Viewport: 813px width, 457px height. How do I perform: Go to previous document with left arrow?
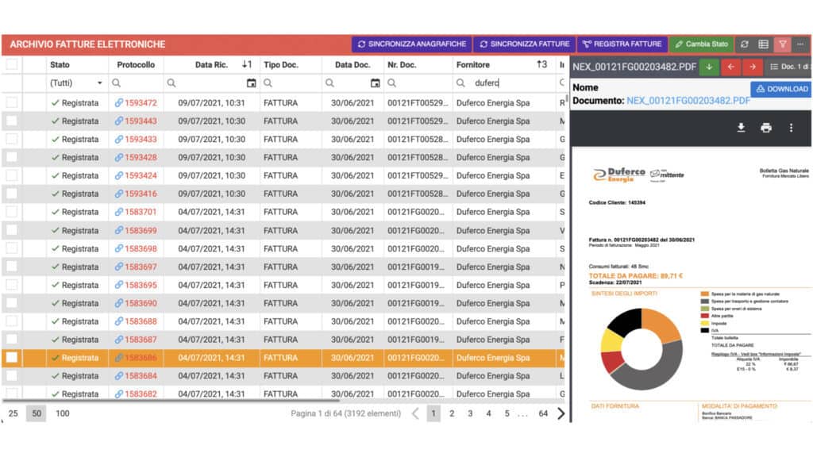[x=730, y=67]
